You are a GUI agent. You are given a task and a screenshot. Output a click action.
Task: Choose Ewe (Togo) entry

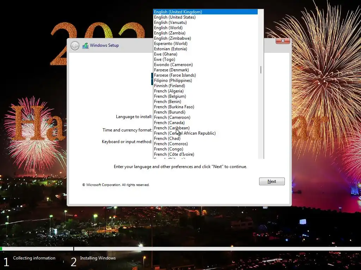click(206, 59)
